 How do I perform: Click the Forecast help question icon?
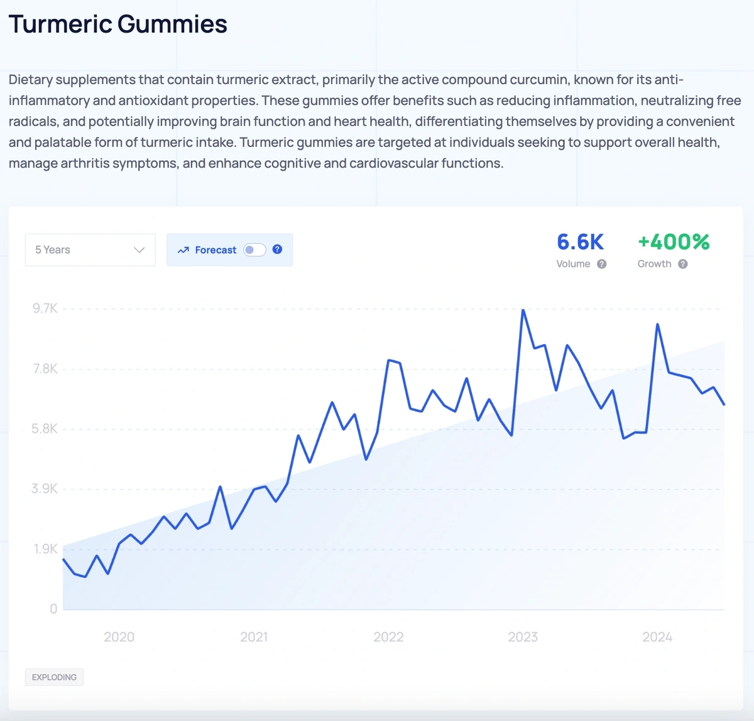(277, 249)
